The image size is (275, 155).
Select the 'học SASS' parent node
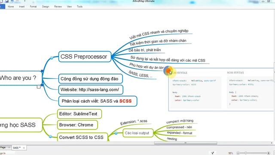click(x=21, y=125)
